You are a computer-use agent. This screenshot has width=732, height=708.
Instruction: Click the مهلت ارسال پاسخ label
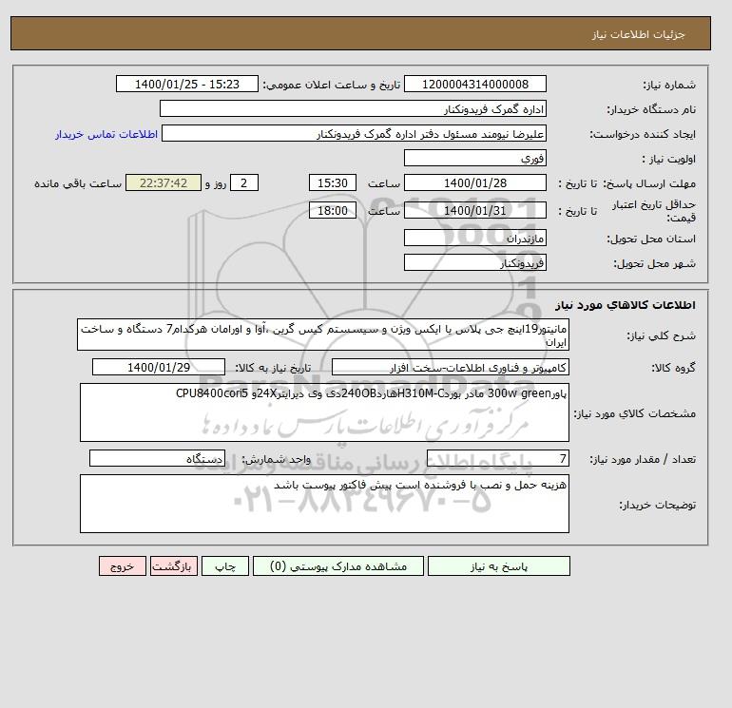pyautogui.click(x=649, y=183)
